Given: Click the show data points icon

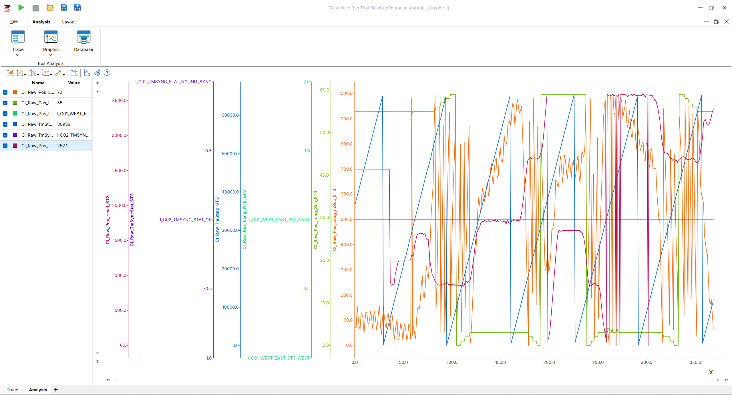Looking at the screenshot, I should point(87,73).
